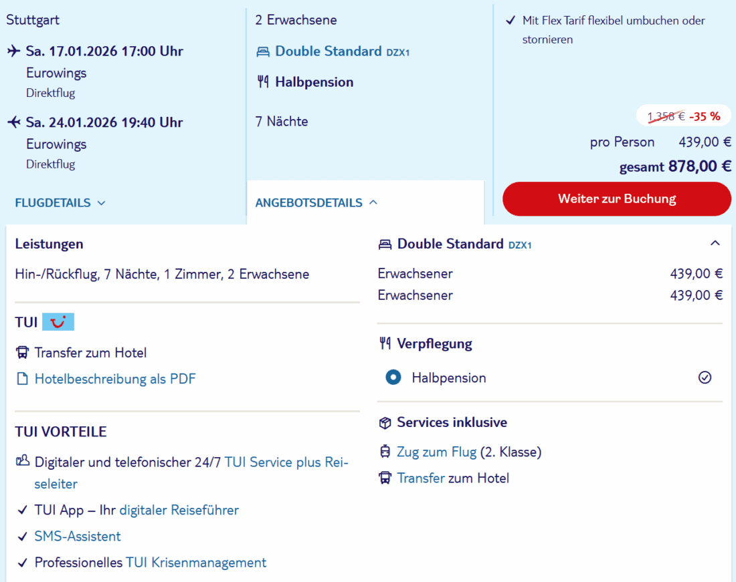The width and height of the screenshot is (736, 582).
Task: Click the PDF document icon
Action: click(23, 380)
